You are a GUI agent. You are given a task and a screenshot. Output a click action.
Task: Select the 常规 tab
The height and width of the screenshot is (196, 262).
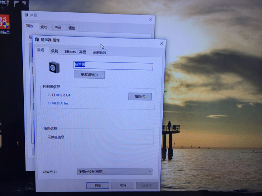(41, 50)
